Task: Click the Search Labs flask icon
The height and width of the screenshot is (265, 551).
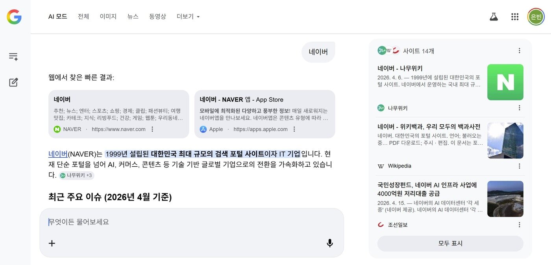Action: [x=494, y=17]
